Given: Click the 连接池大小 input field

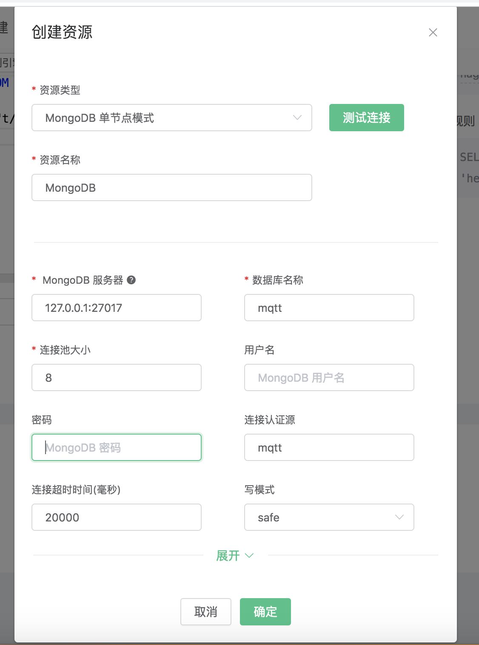Looking at the screenshot, I should 116,377.
